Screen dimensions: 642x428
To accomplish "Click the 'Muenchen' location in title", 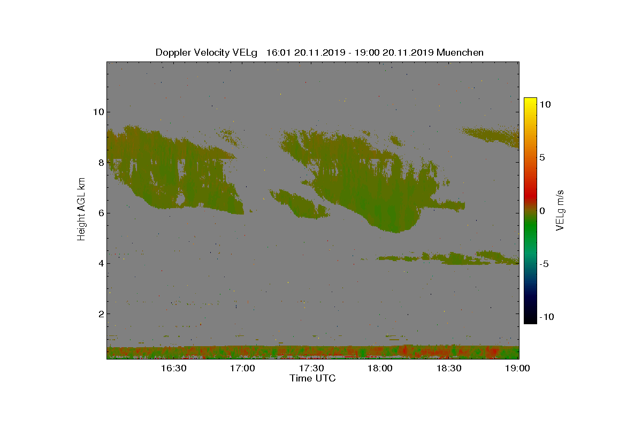I will pyautogui.click(x=460, y=52).
